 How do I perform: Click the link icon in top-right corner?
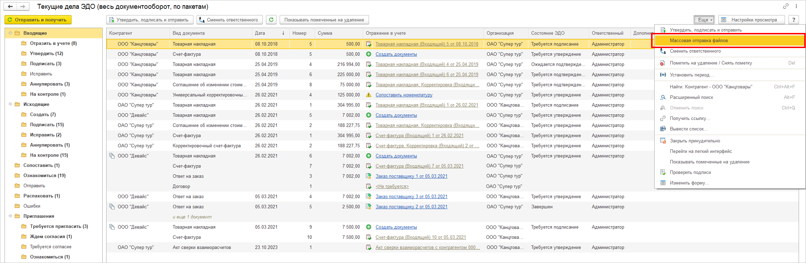click(x=786, y=6)
